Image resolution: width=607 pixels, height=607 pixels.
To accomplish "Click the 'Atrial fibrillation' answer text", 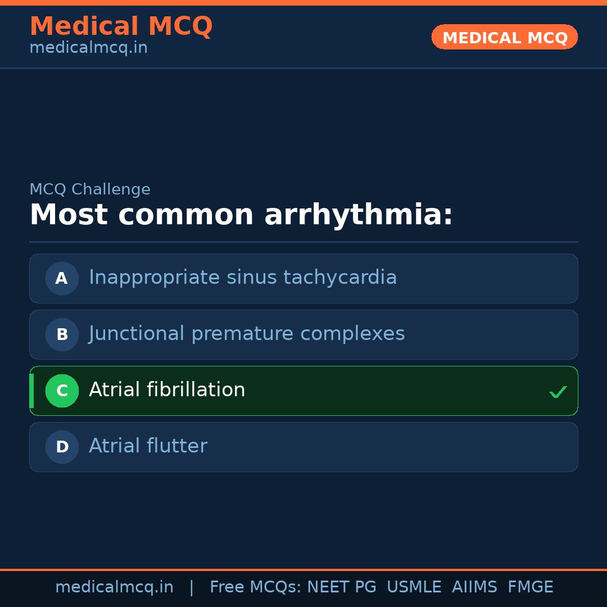I will pos(167,390).
